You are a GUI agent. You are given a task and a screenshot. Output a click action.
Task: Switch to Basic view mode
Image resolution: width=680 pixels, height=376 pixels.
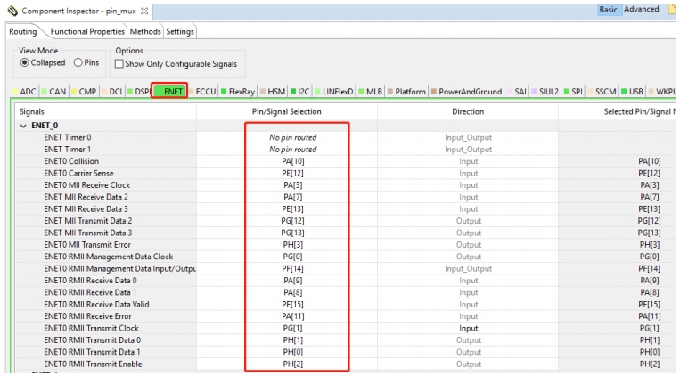pyautogui.click(x=608, y=10)
